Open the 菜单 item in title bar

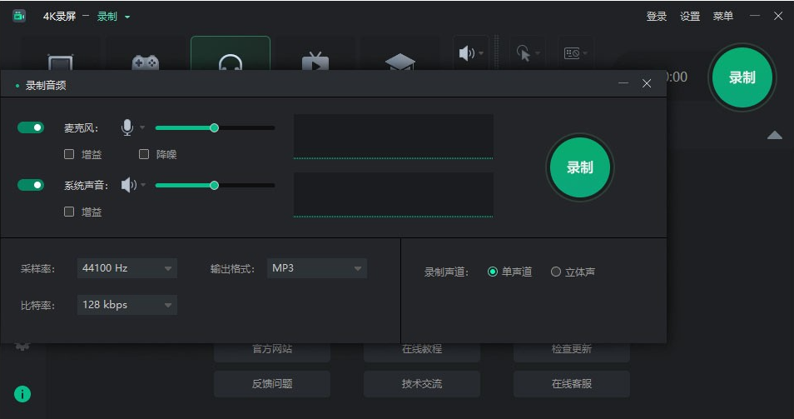pos(723,17)
